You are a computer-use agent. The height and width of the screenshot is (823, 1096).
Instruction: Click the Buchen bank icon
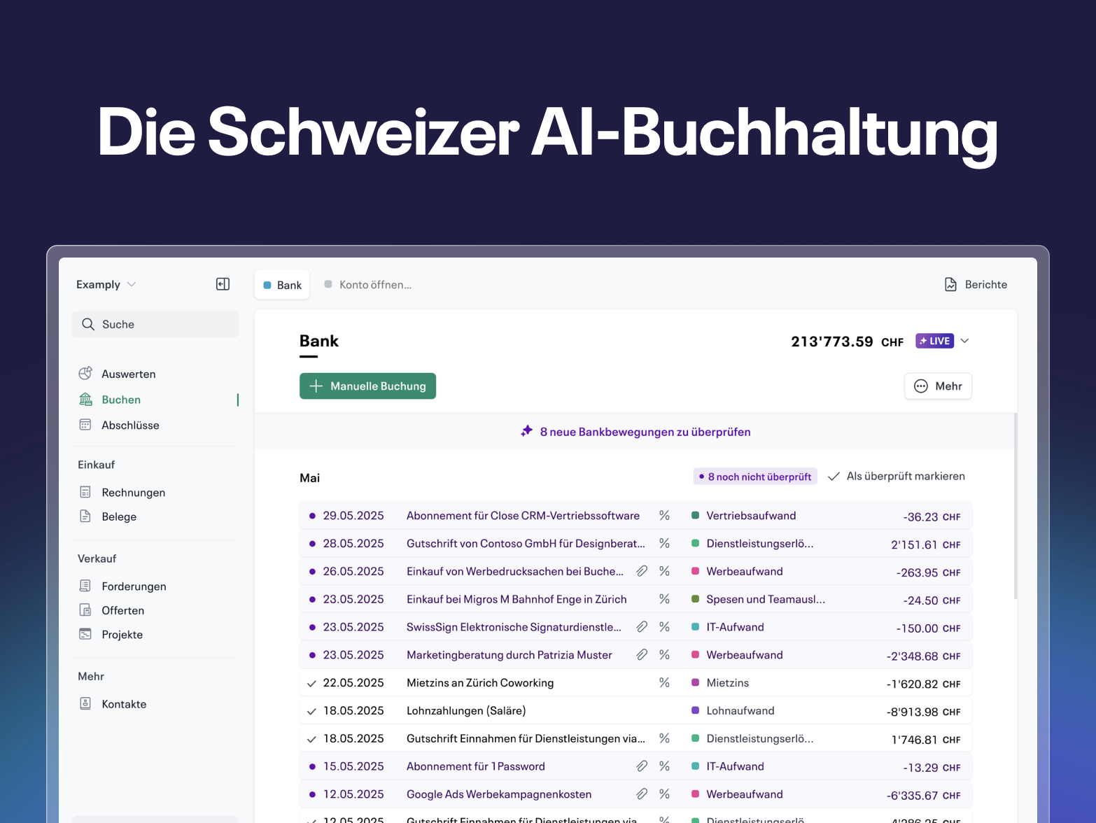pyautogui.click(x=85, y=400)
